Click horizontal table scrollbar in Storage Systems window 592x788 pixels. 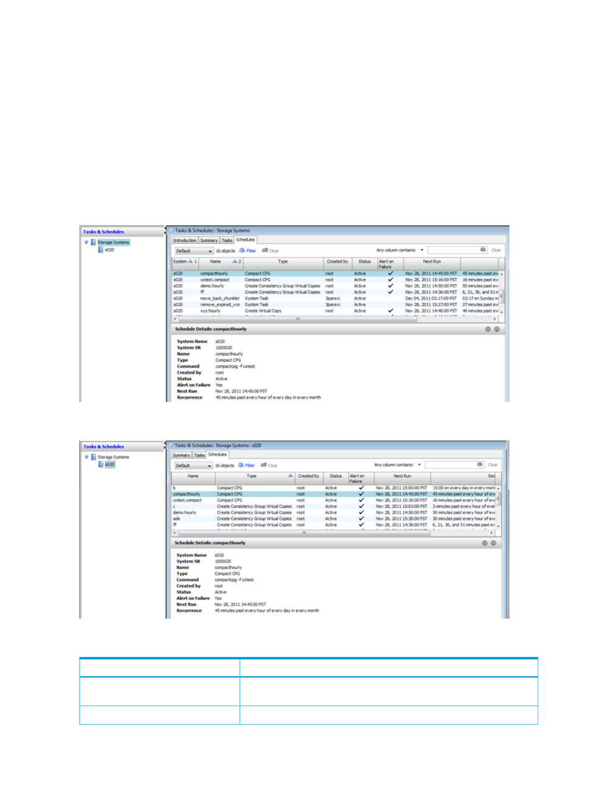(x=335, y=319)
